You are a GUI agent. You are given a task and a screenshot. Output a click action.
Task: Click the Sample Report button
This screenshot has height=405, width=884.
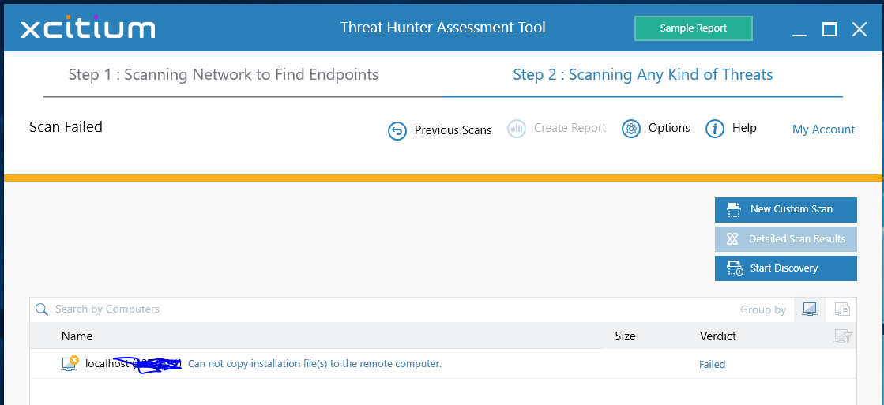point(693,28)
